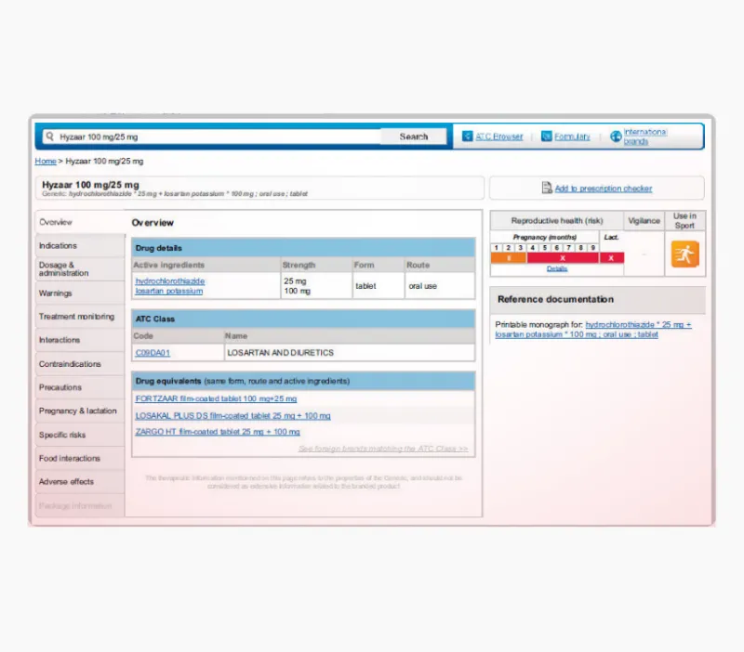This screenshot has width=744, height=652.
Task: Open the International brands link
Action: coord(645,137)
